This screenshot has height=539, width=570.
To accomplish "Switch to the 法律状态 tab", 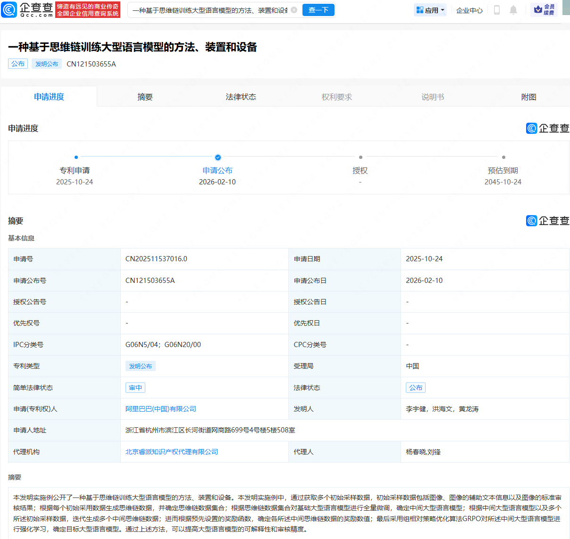I will point(241,97).
